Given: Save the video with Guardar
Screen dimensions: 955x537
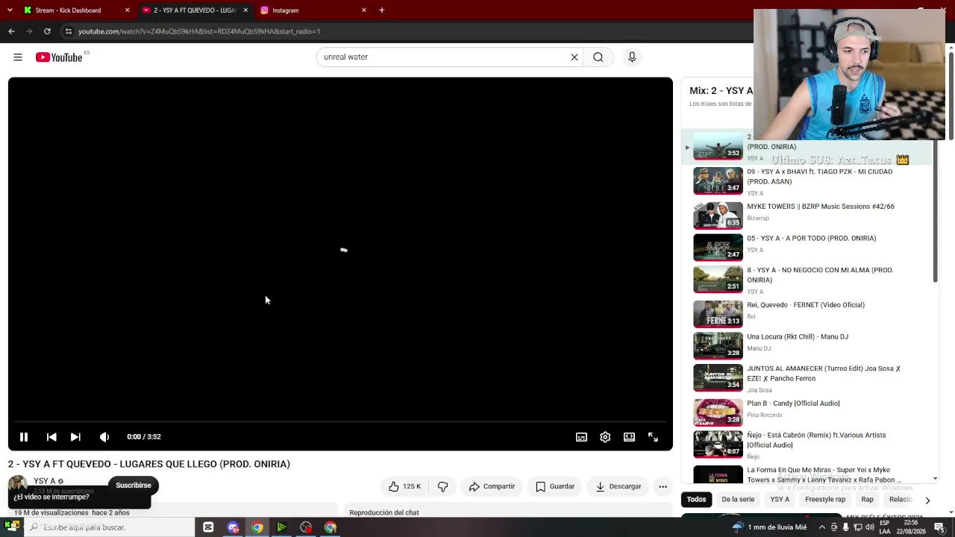Looking at the screenshot, I should [x=555, y=486].
